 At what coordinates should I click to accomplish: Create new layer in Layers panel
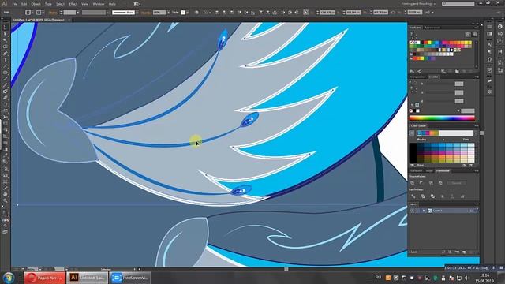click(x=464, y=252)
